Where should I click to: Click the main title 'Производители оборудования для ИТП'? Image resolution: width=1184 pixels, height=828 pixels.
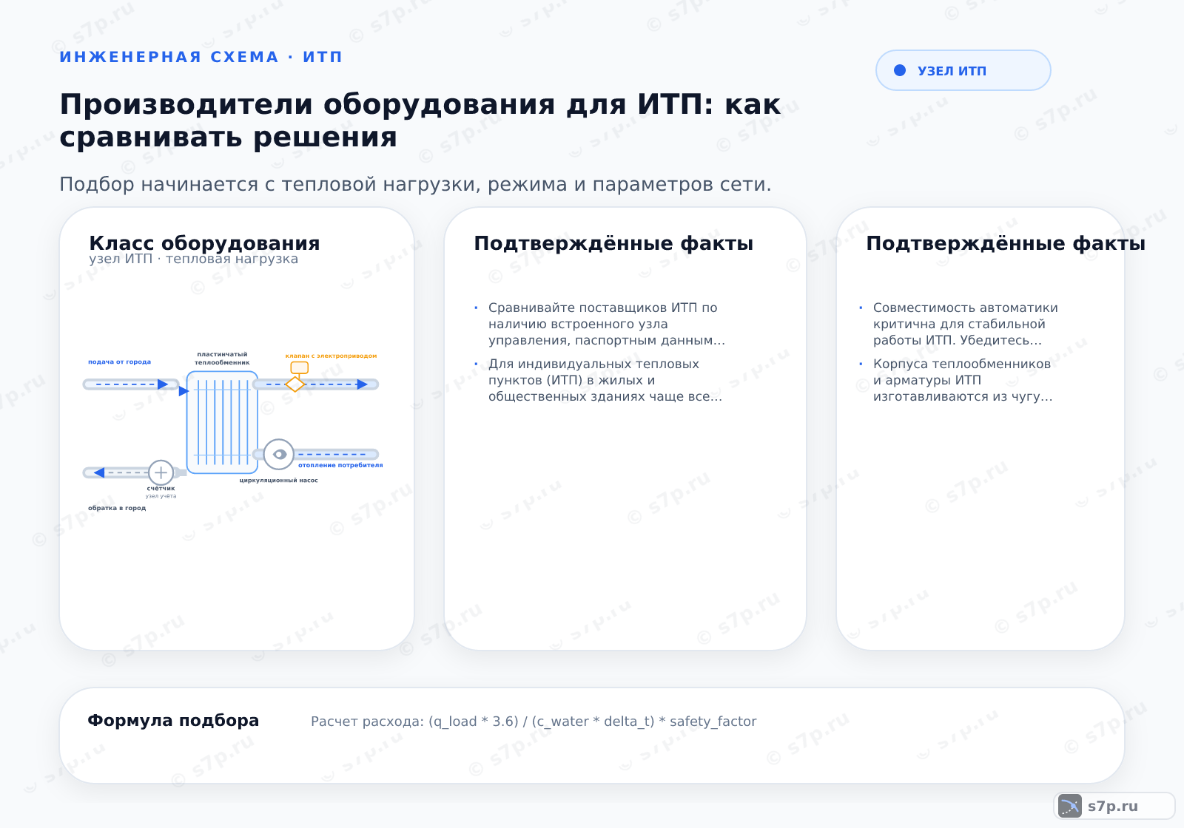tap(420, 121)
